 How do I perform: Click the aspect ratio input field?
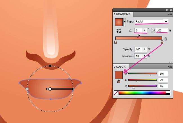pyautogui.click(x=162, y=31)
